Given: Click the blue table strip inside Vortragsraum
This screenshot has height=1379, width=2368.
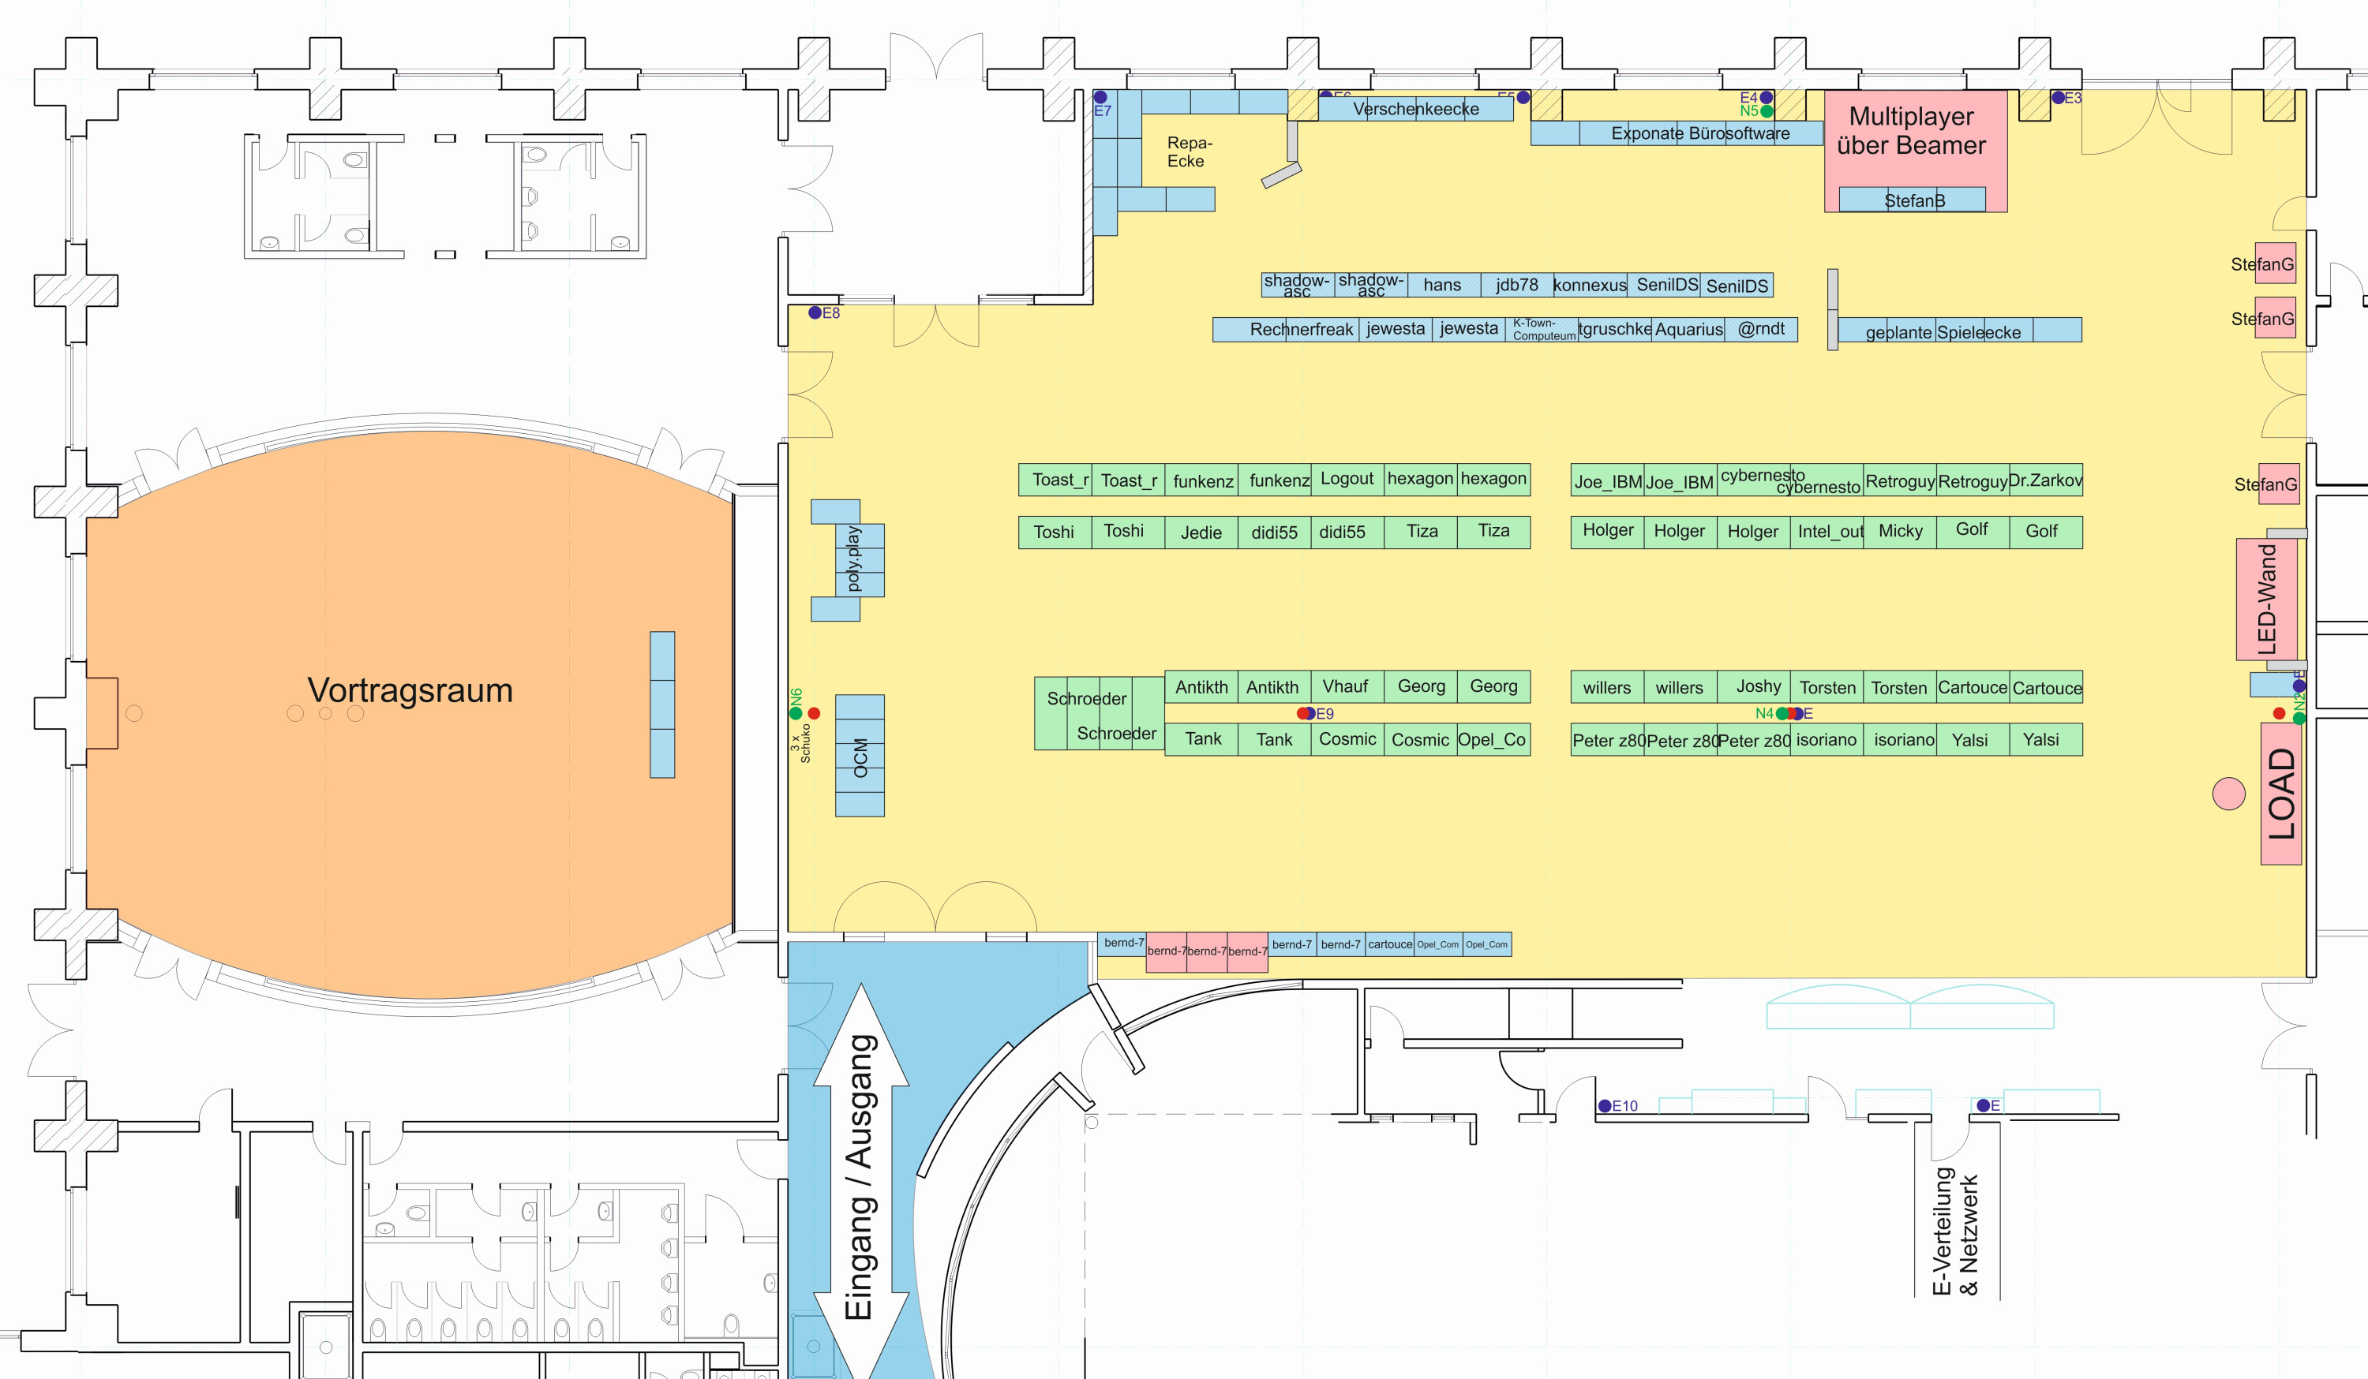Looking at the screenshot, I should tap(662, 704).
